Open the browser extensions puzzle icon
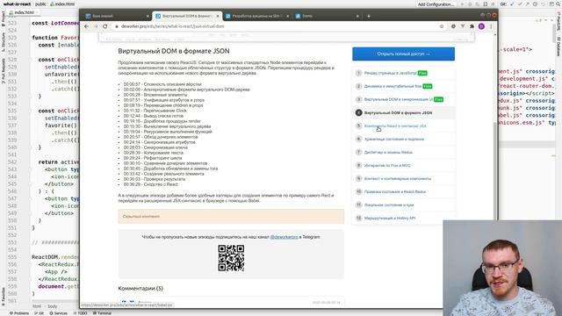The height and width of the screenshot is (316, 562). click(x=472, y=26)
